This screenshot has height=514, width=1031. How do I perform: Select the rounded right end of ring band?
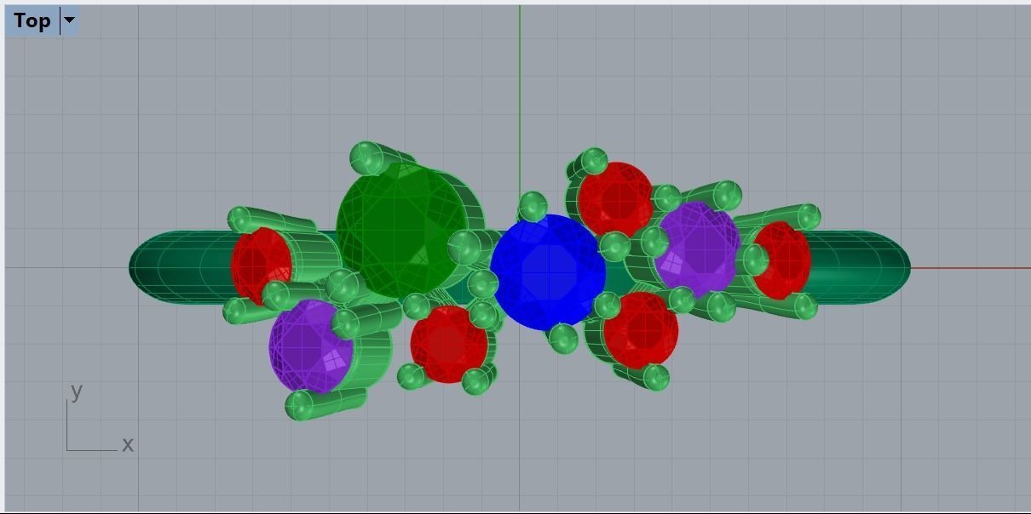[861, 267]
